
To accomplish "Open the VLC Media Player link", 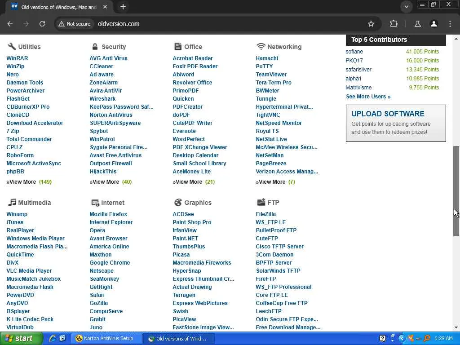I will tap(29, 271).
